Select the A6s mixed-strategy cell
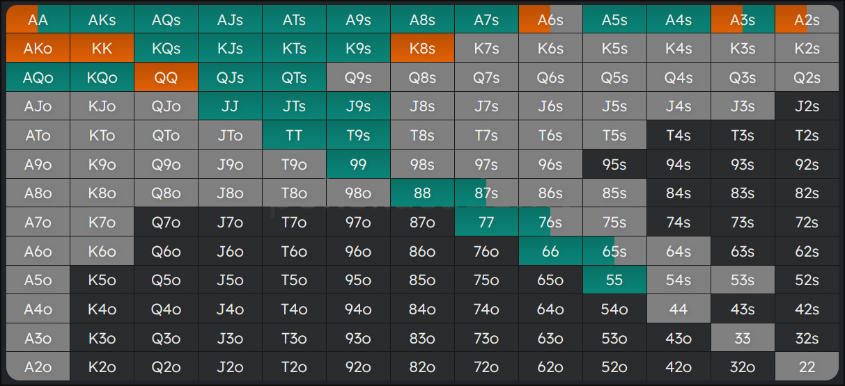The image size is (845, 386). pos(550,19)
